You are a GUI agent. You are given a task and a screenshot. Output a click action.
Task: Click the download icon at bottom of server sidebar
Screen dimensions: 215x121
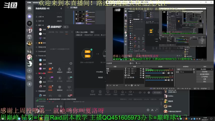(x=29, y=84)
